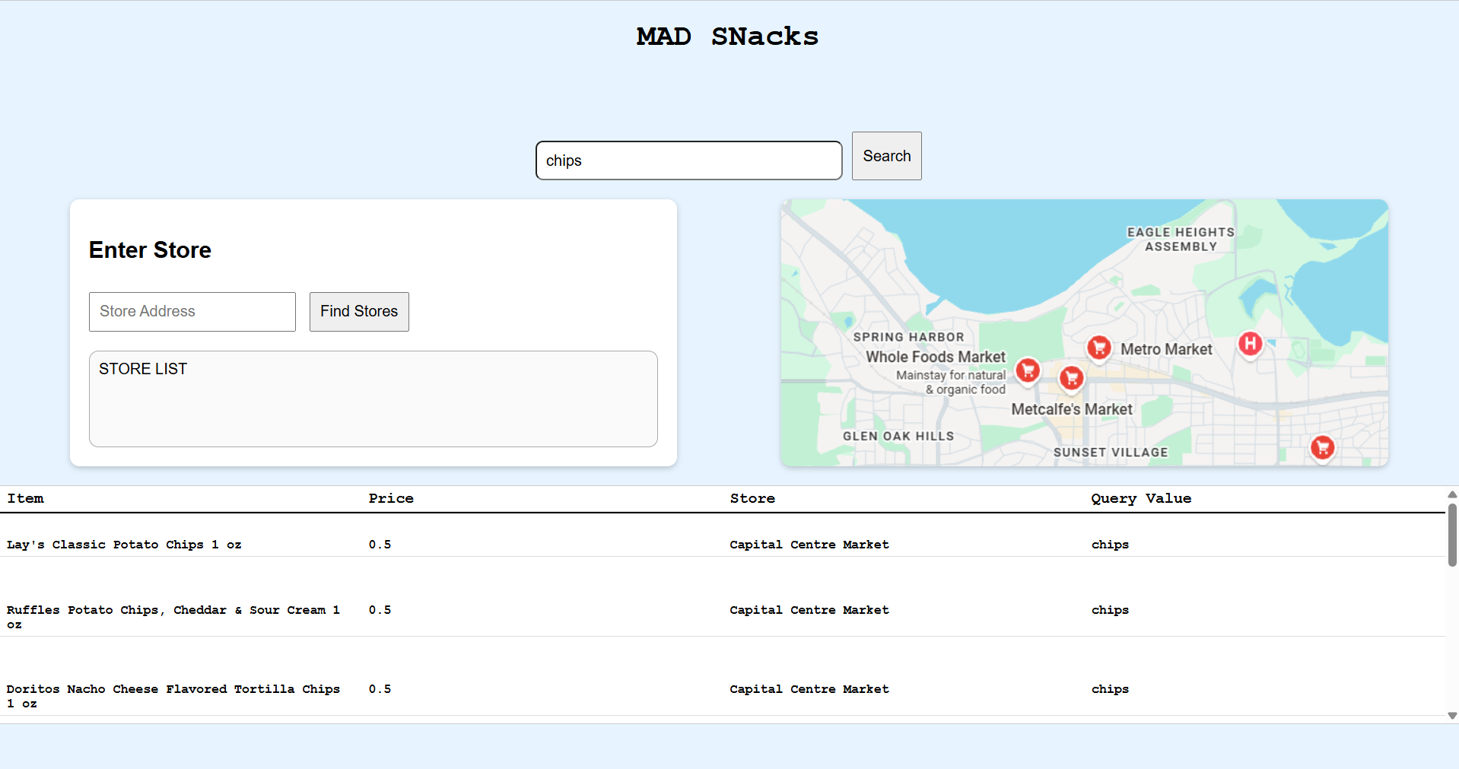Click the Eagle Heights Assembly map label
Image resolution: width=1459 pixels, height=769 pixels.
click(1181, 240)
